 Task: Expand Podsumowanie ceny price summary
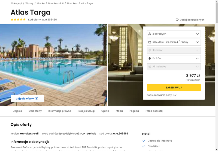click(162, 95)
